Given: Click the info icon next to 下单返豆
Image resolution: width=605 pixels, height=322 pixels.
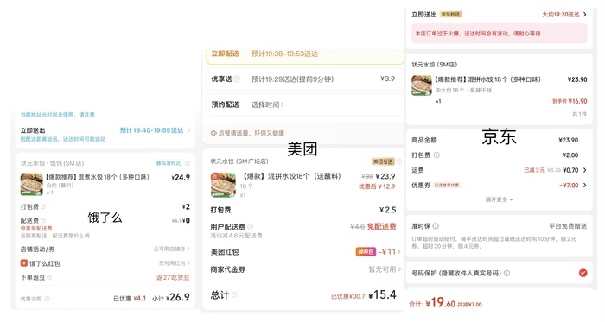Looking at the screenshot, I should point(49,277).
